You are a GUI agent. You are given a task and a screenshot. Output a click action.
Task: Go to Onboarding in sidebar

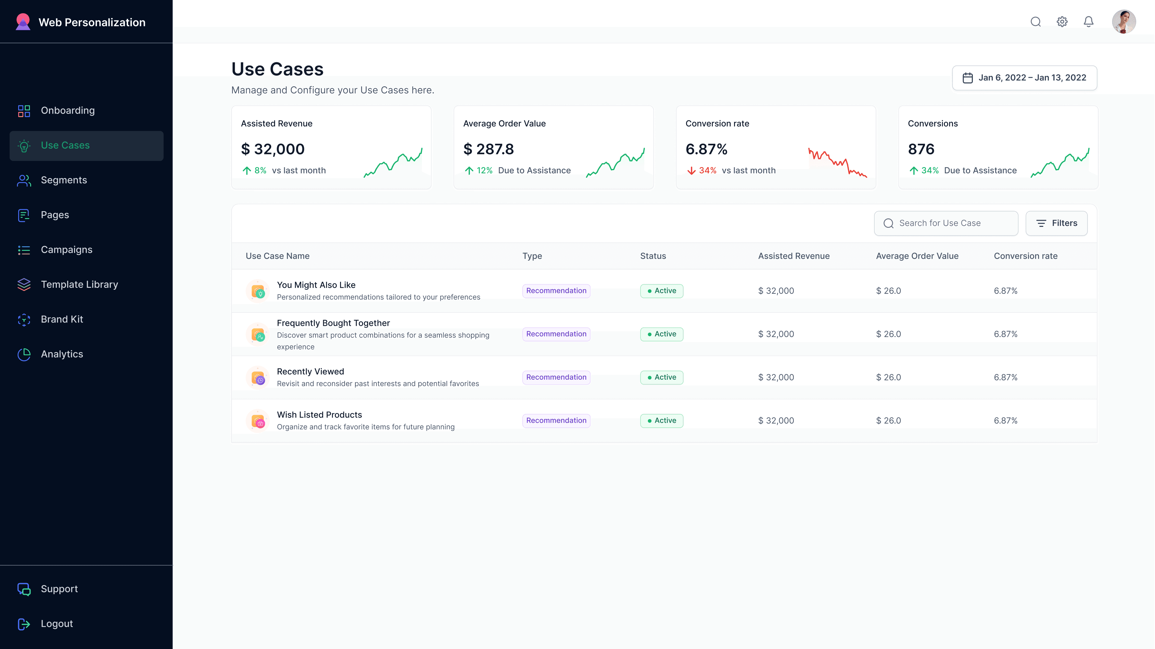point(68,111)
